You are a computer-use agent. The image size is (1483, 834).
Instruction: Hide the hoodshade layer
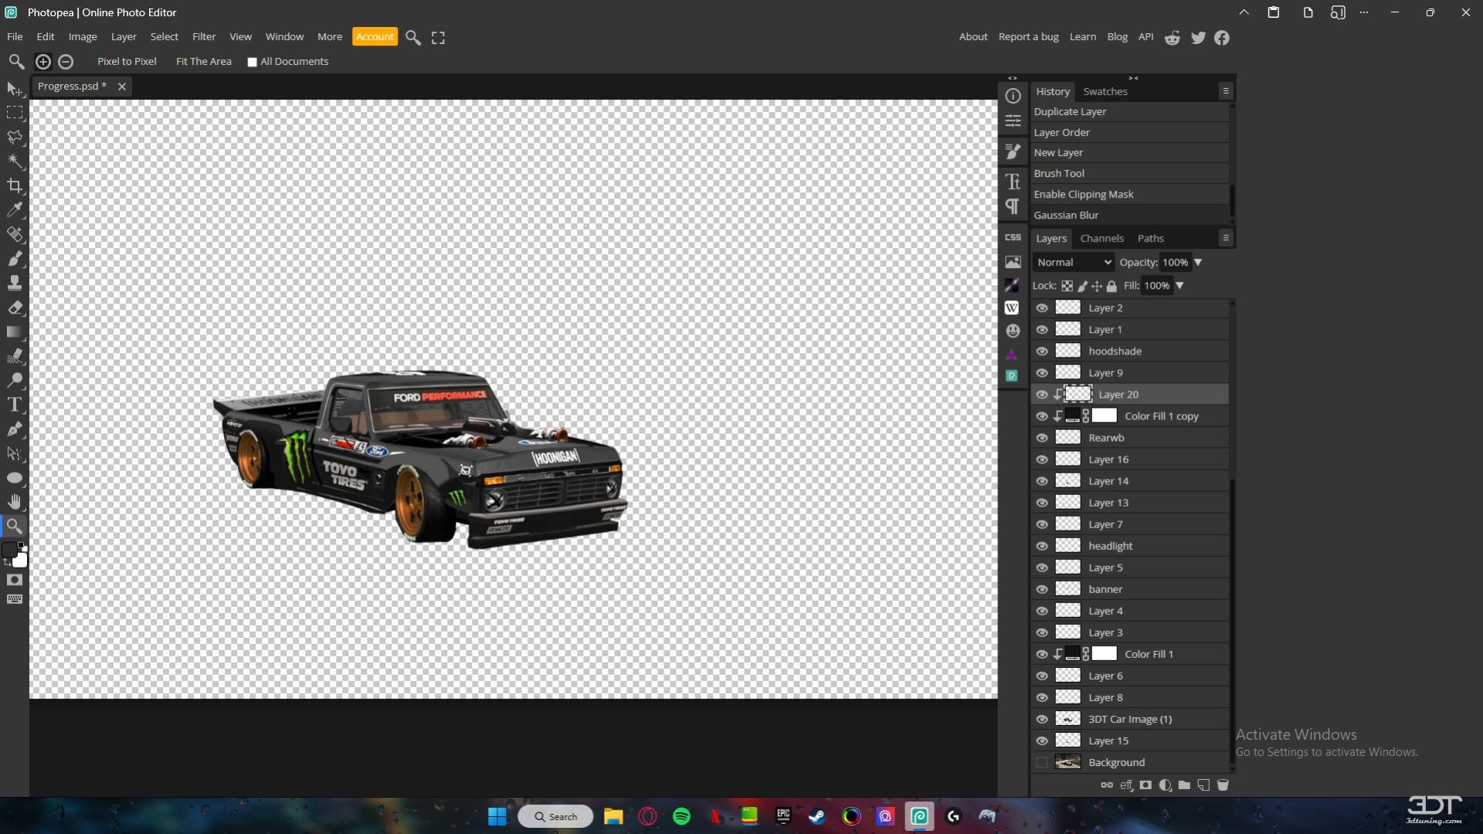pyautogui.click(x=1042, y=351)
